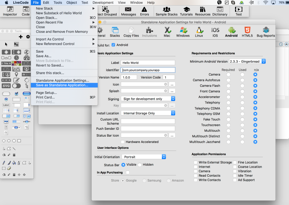Enable the In App Purchasing checkbox
This screenshot has width=289, height=205.
127,172
